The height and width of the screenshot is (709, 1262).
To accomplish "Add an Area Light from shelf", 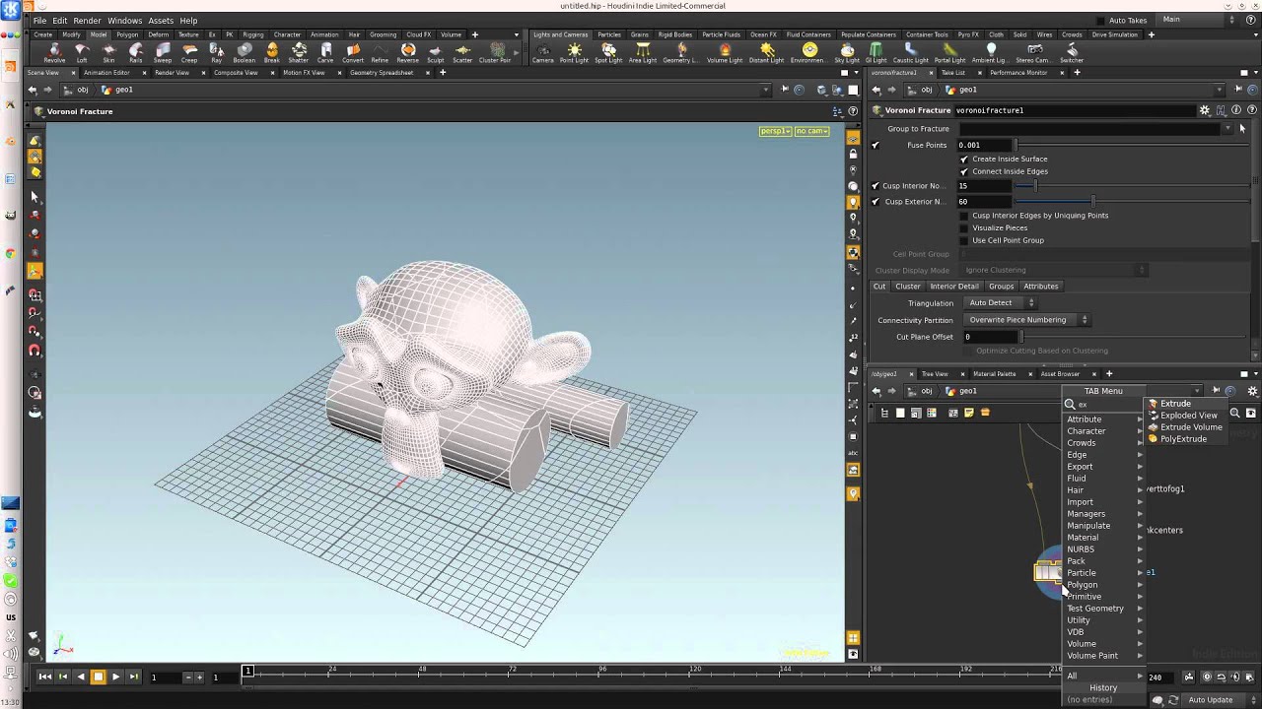I will pos(643,53).
